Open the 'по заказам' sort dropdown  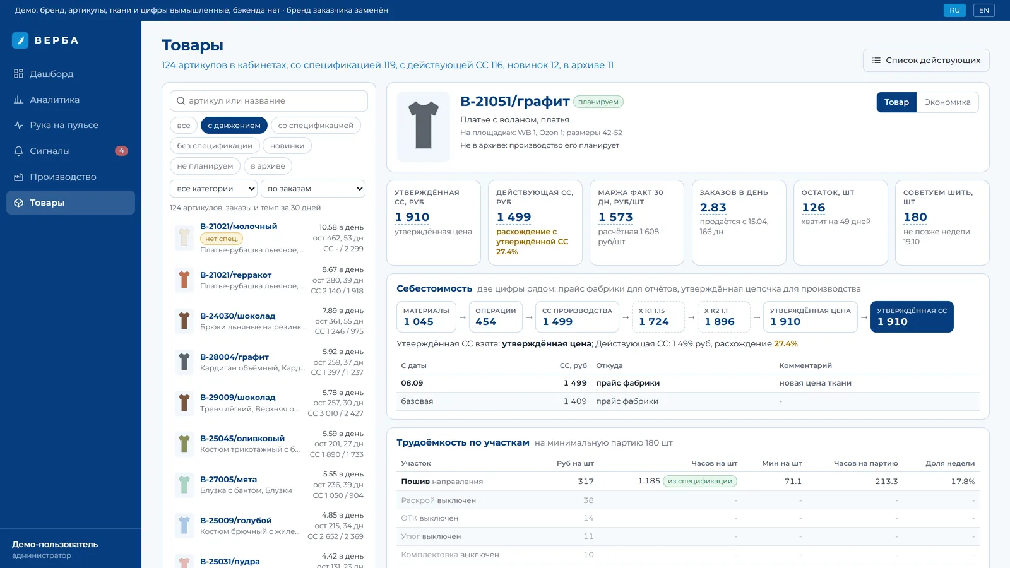pyautogui.click(x=313, y=189)
